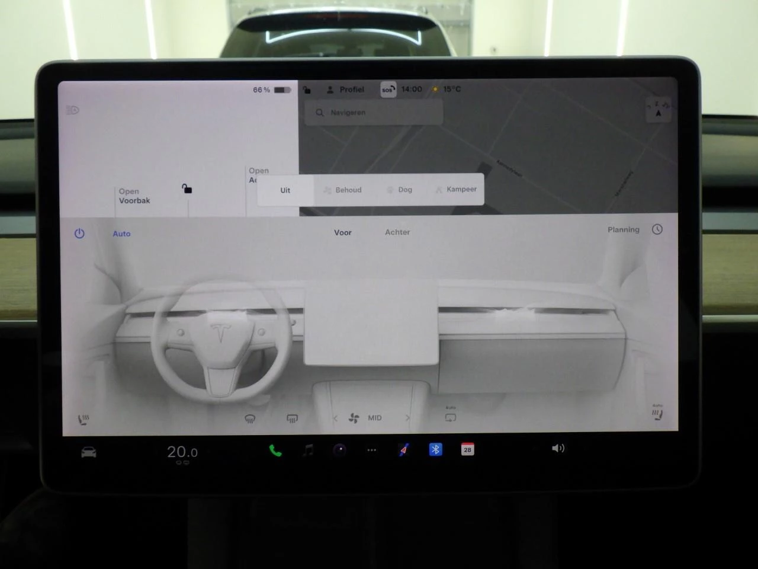
Task: Tap the MID fan speed label
Action: click(375, 418)
